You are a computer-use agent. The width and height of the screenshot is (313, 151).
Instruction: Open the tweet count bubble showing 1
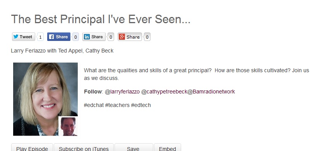coord(40,37)
